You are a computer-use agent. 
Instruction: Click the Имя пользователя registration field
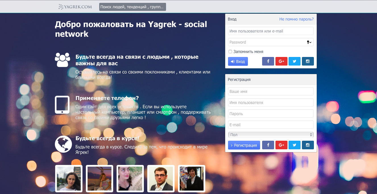271,103
